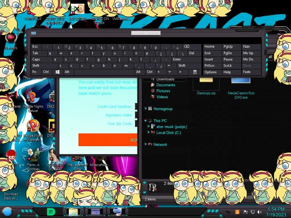The height and width of the screenshot is (218, 291).
Task: Open Peggle World of Warcraft desktop shortcut
Action: point(33,131)
